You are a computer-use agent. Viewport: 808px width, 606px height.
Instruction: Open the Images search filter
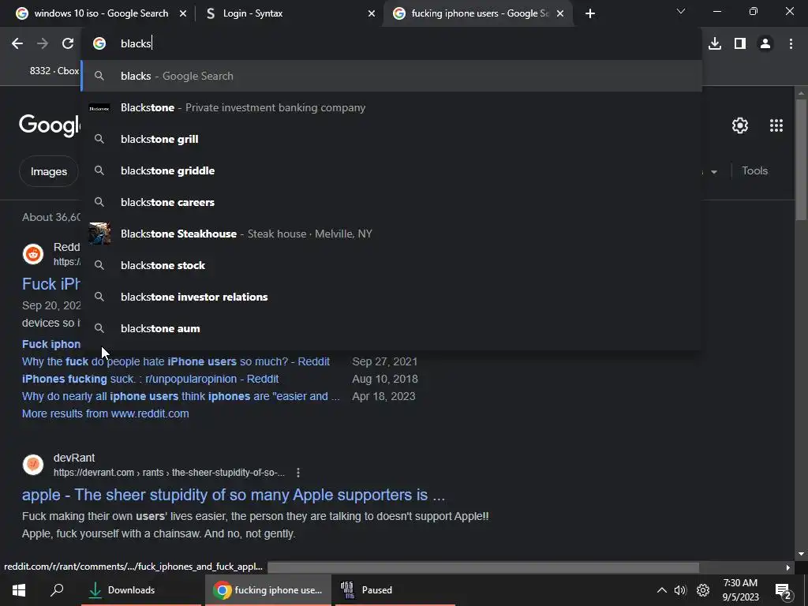point(48,171)
